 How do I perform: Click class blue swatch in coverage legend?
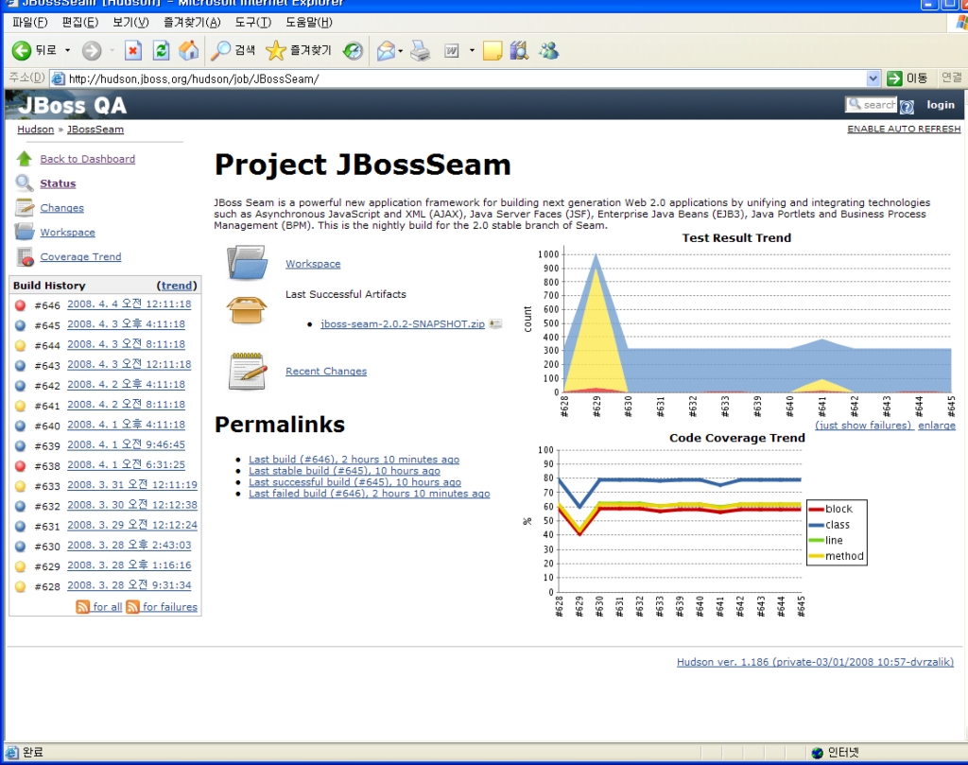pos(816,525)
